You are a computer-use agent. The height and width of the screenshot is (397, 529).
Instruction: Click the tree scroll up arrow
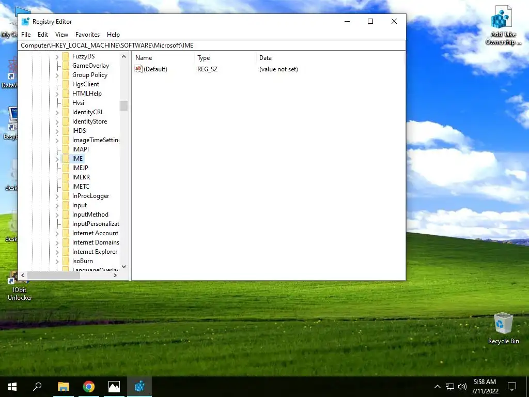pyautogui.click(x=124, y=56)
